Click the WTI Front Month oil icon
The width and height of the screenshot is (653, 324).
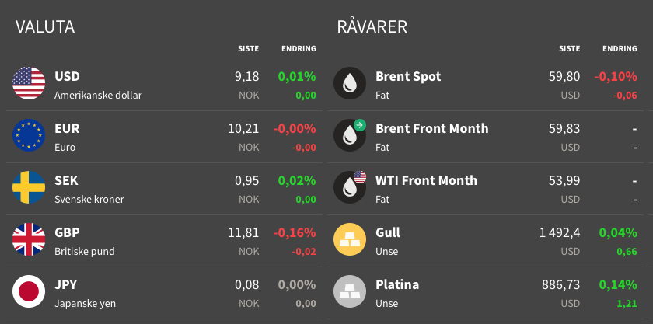pos(350,187)
